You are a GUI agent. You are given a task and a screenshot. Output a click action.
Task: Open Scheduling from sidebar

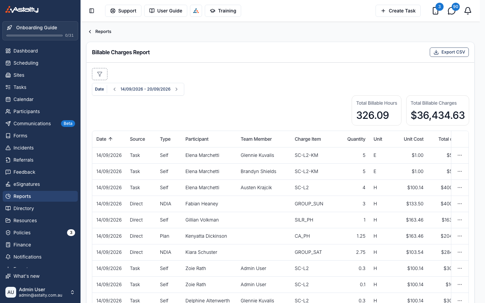click(x=40, y=63)
